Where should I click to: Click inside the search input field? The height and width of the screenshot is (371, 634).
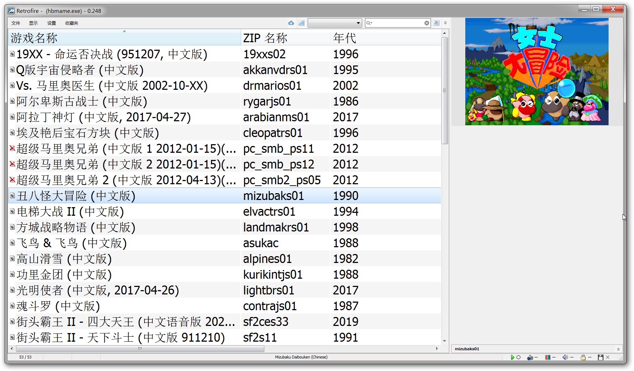click(398, 23)
